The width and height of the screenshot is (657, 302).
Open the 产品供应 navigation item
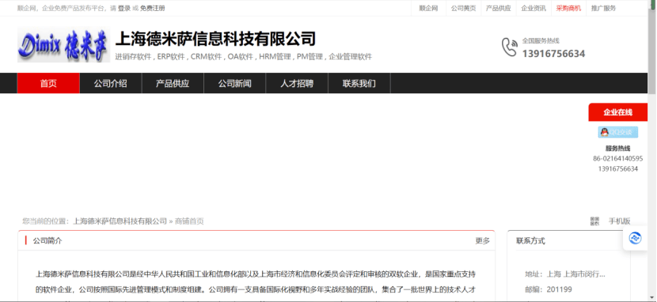pyautogui.click(x=173, y=83)
